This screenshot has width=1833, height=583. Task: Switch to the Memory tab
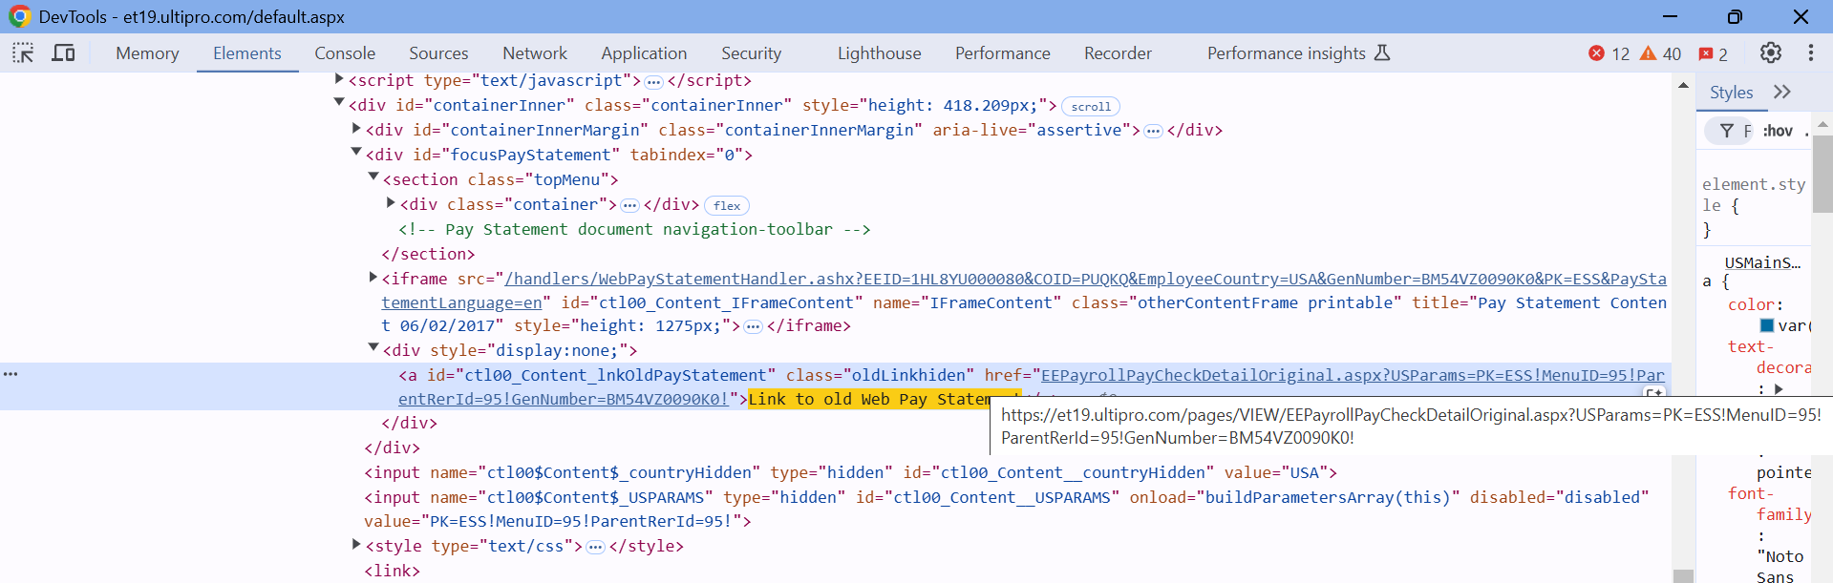tap(147, 53)
